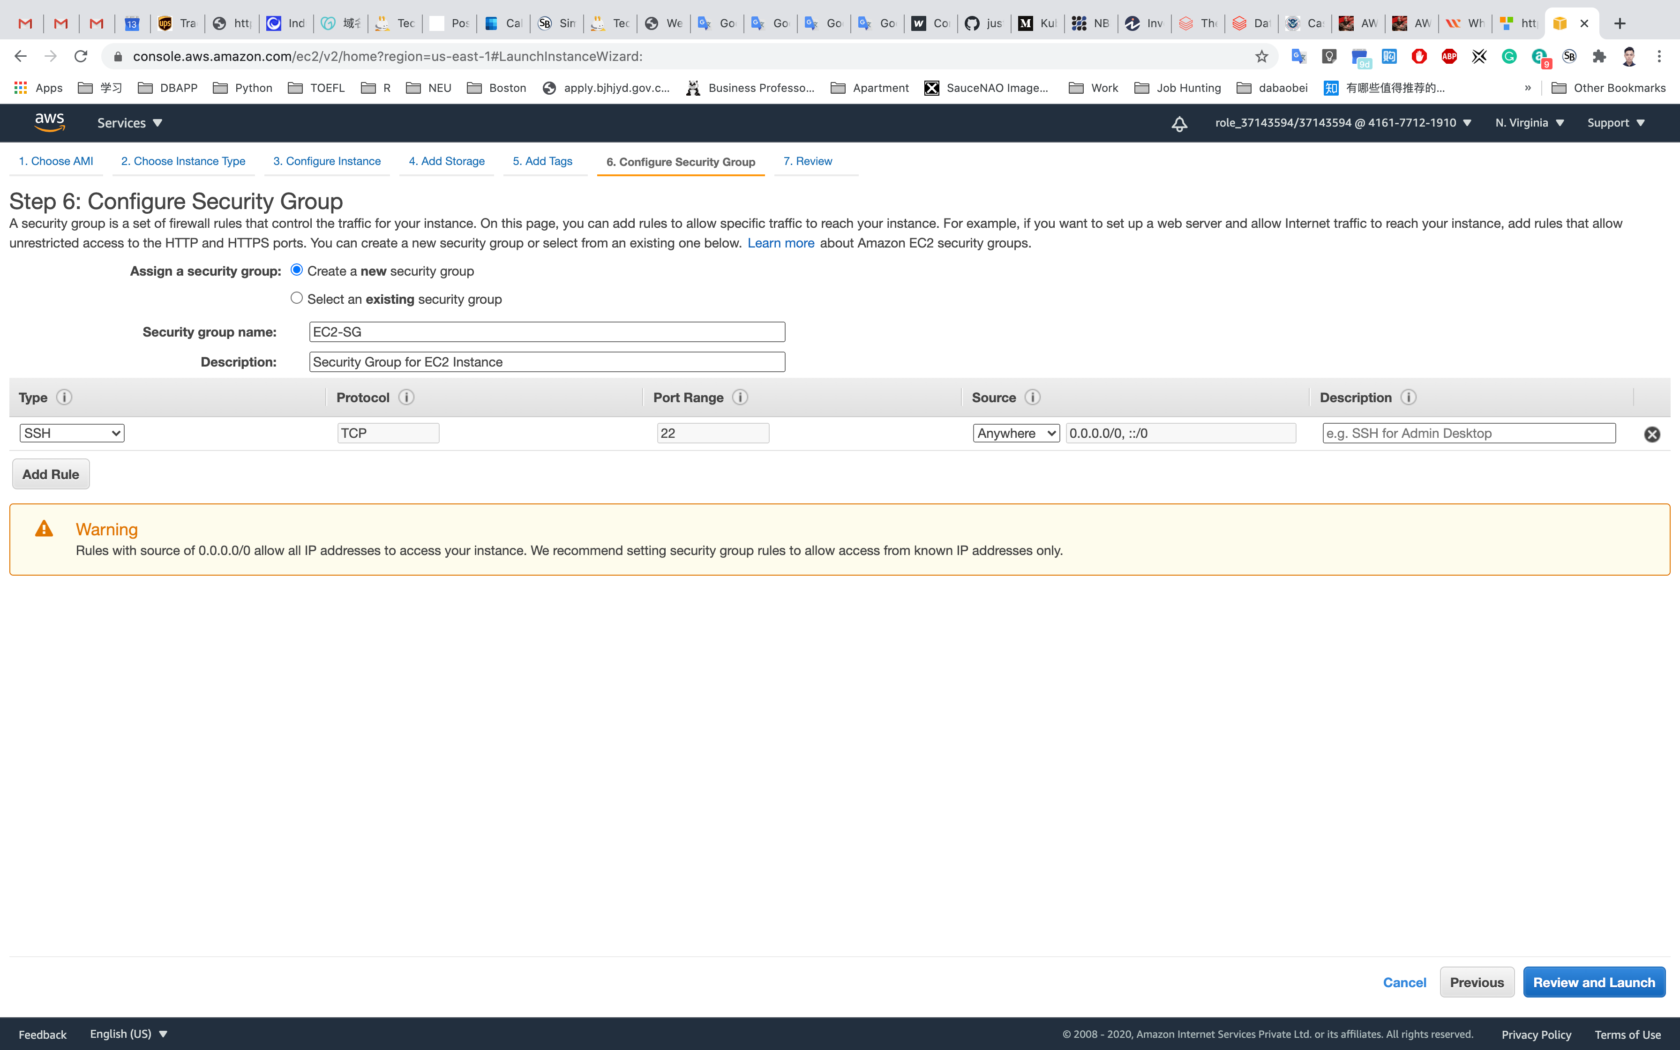Image resolution: width=1680 pixels, height=1050 pixels.
Task: Click the Description column info icon
Action: [1408, 397]
